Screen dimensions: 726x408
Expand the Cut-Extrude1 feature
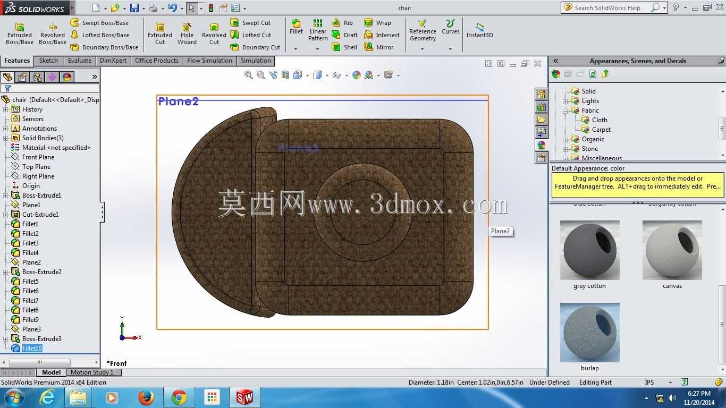(x=6, y=215)
